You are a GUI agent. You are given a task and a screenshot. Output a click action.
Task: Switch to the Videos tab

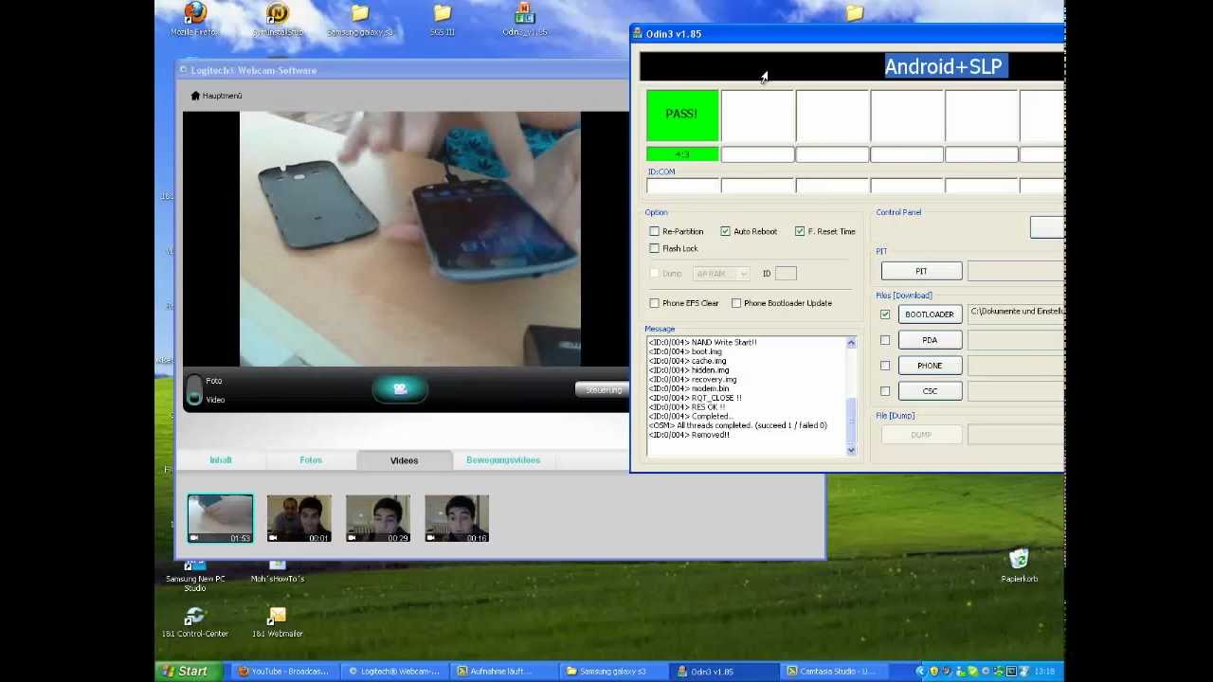click(x=404, y=460)
